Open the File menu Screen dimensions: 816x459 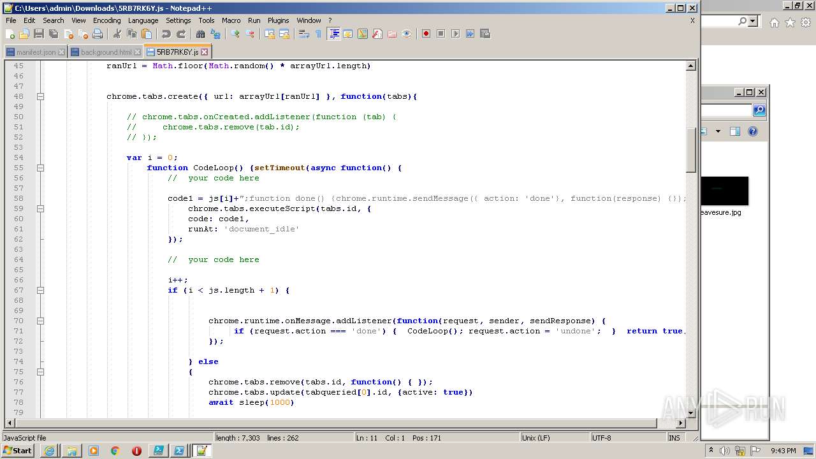click(x=11, y=20)
